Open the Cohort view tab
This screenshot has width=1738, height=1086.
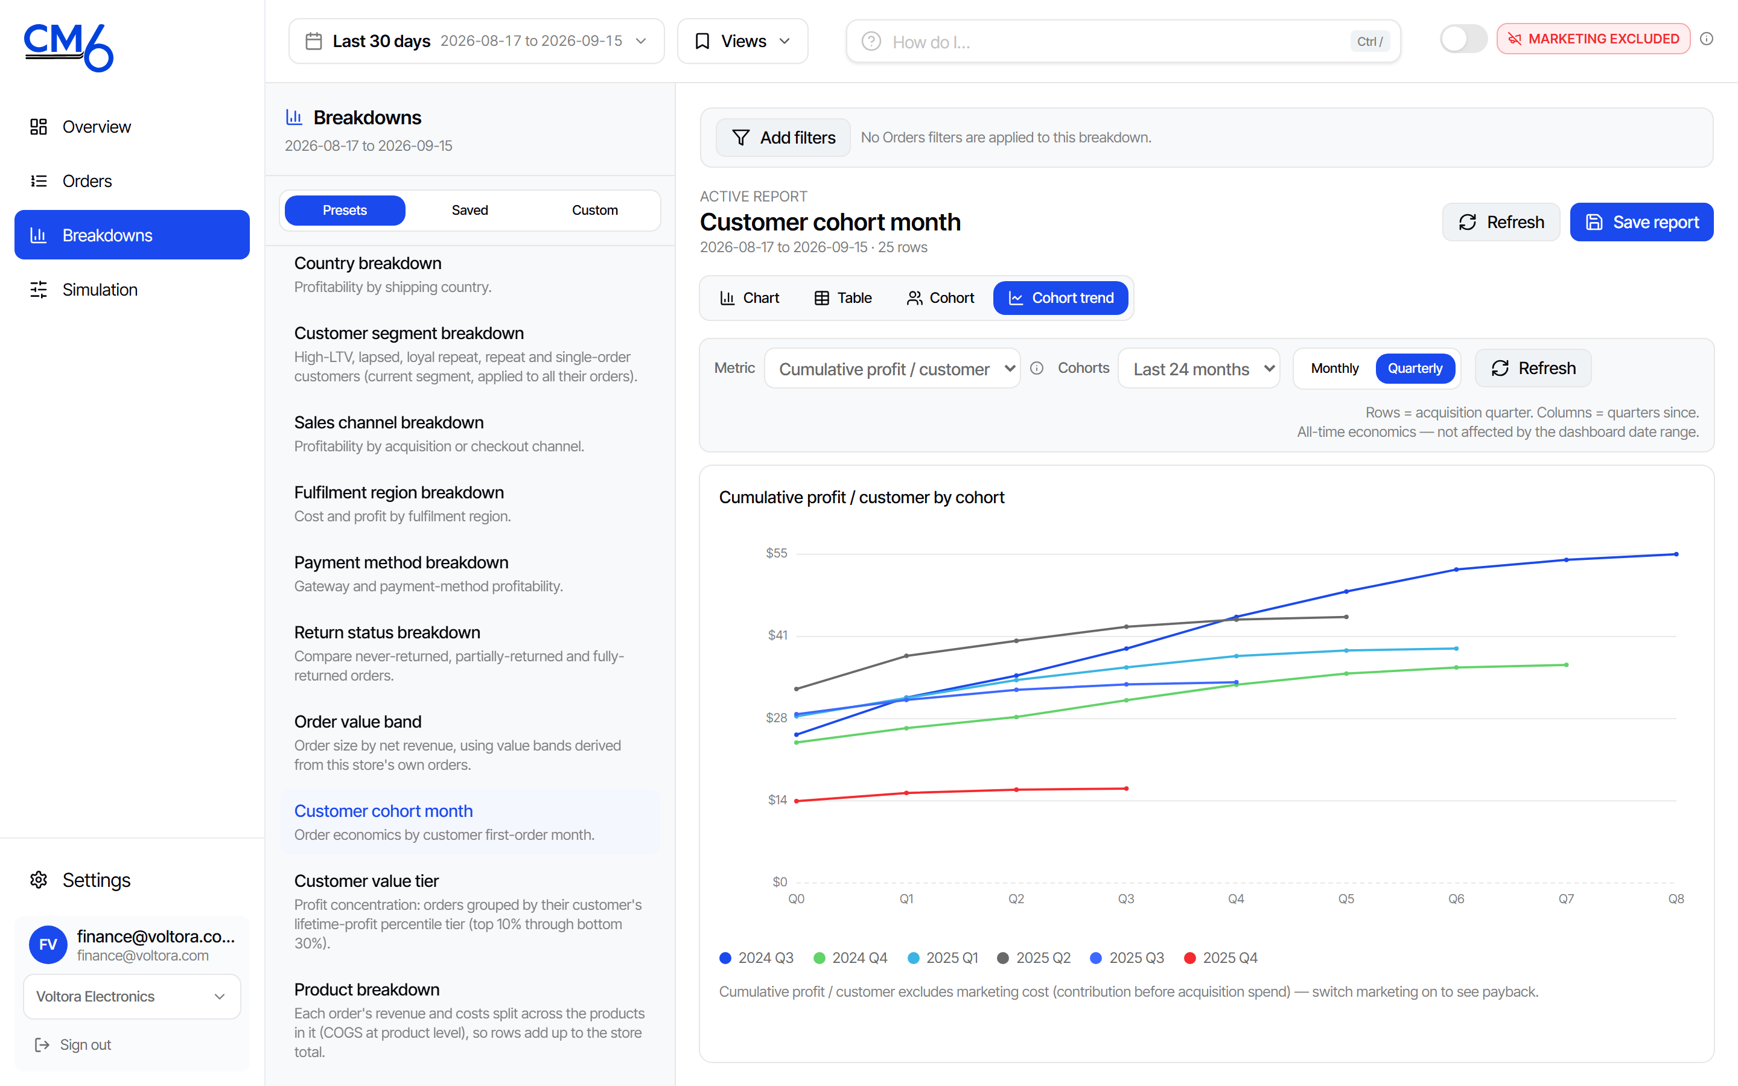point(940,297)
